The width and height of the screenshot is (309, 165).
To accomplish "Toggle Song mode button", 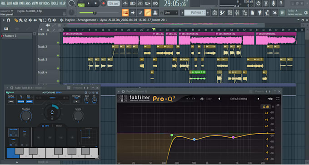I will pos(81,4).
